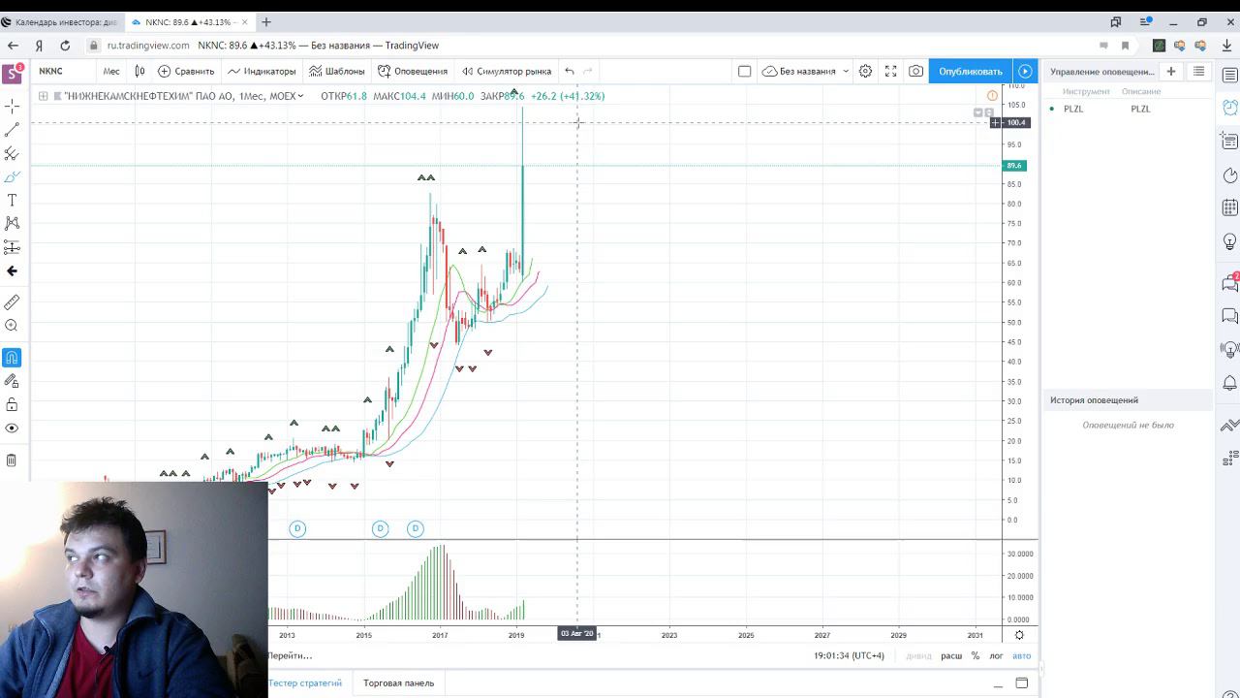Select the PLZL alert row
Screen dimensions: 1240x698
click(1128, 109)
